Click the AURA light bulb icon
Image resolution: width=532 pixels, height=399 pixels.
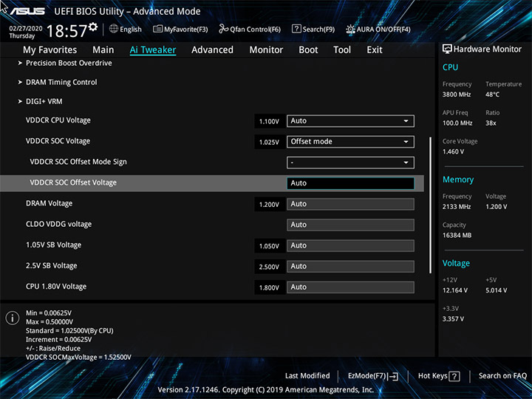click(350, 29)
